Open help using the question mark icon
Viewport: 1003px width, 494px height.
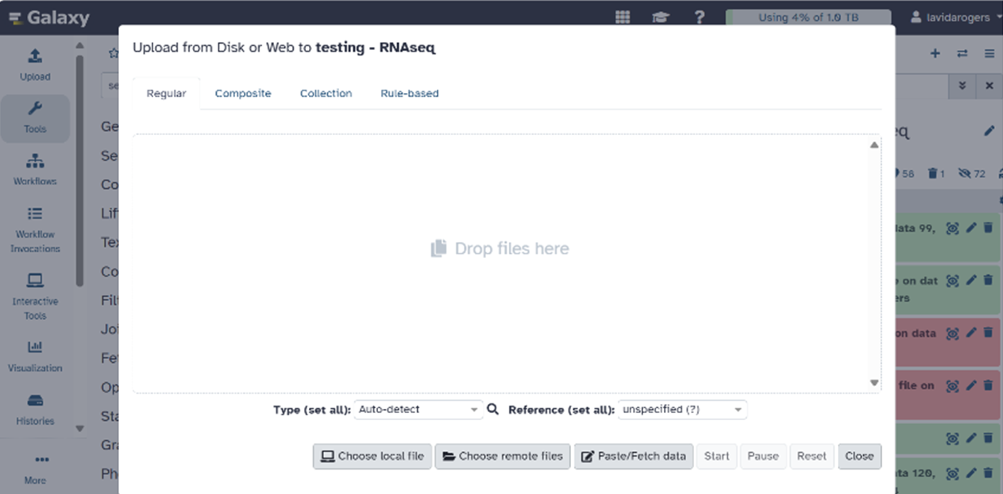coord(700,17)
